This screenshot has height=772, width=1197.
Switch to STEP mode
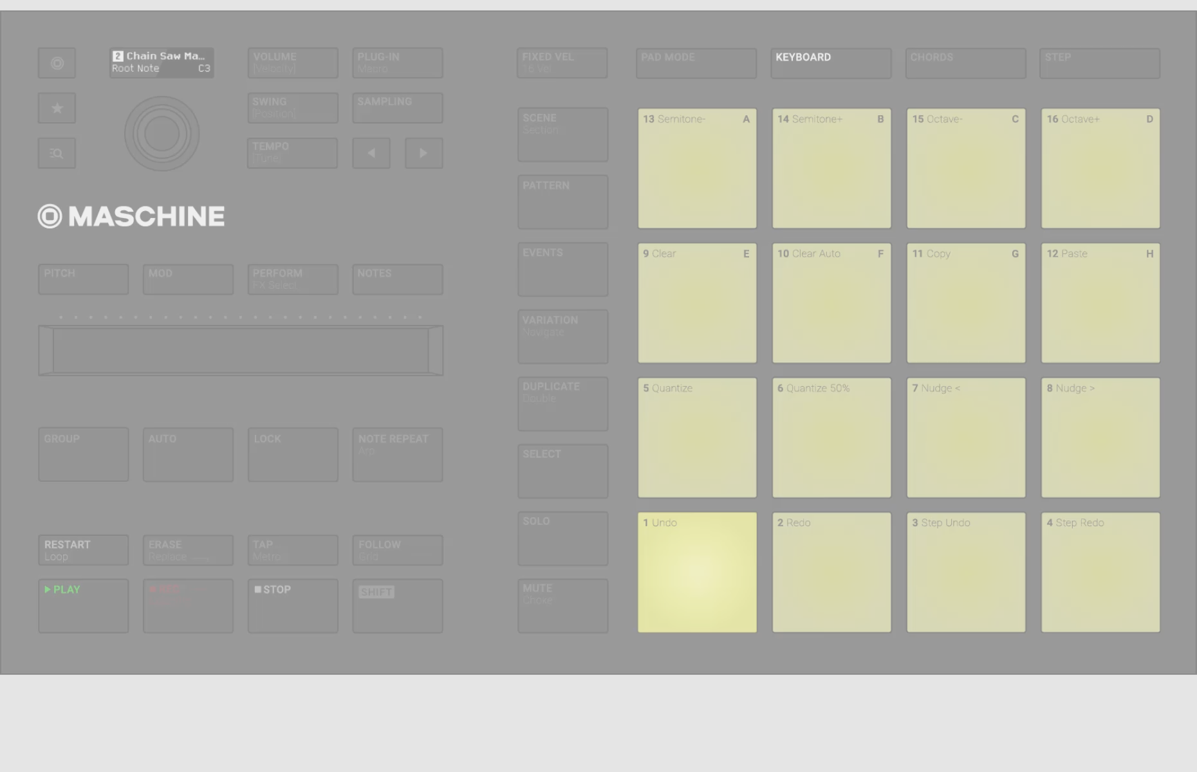click(x=1100, y=63)
